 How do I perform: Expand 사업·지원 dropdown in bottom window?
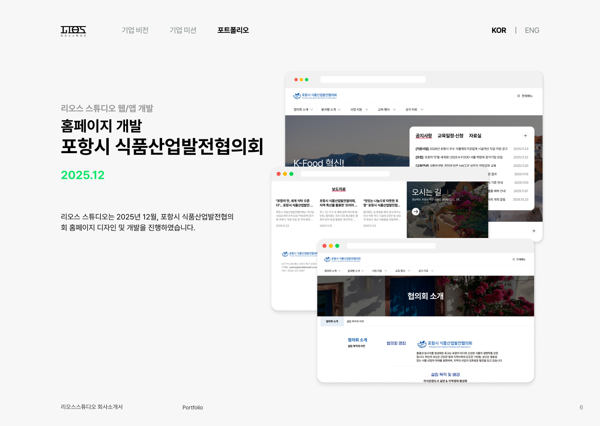[x=380, y=271]
